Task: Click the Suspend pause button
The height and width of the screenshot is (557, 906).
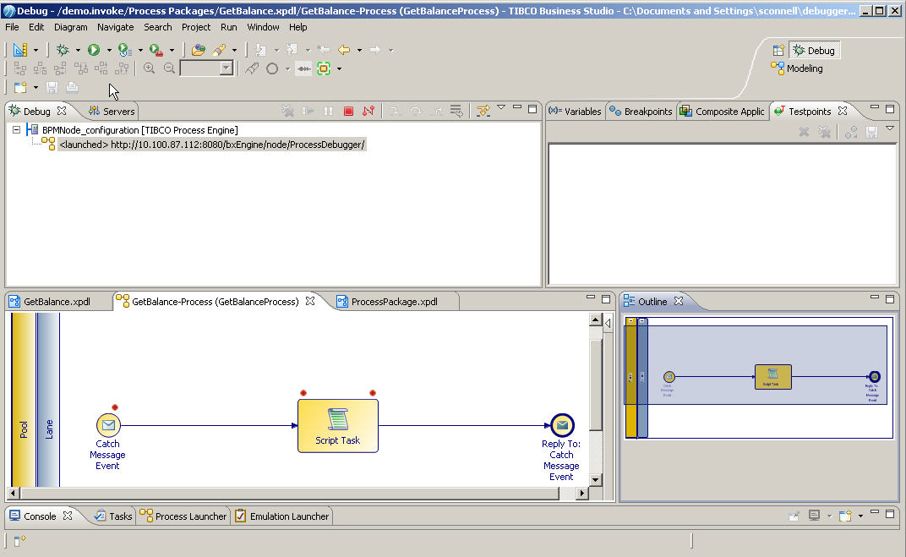Action: pyautogui.click(x=328, y=111)
